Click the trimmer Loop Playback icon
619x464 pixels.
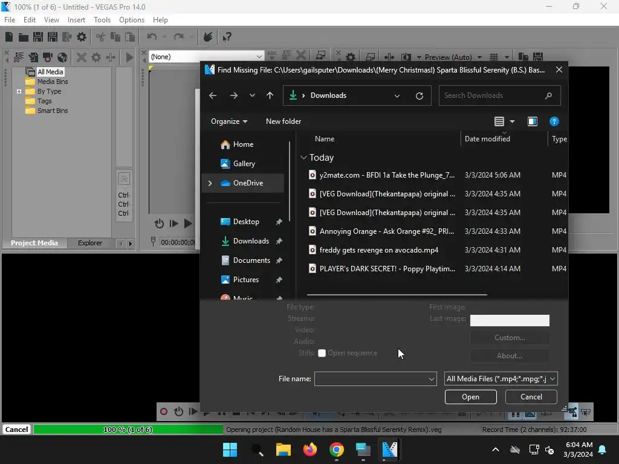pyautogui.click(x=159, y=224)
